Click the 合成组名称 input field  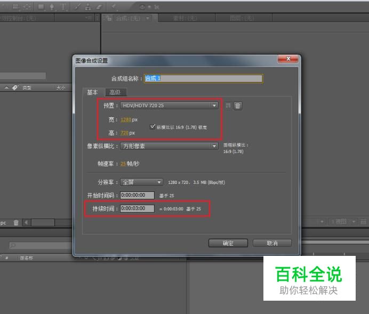coord(203,78)
